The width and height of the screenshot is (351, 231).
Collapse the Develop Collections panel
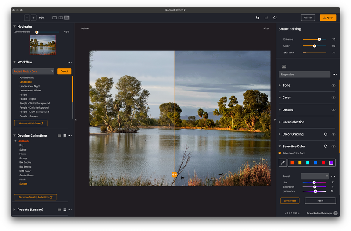click(x=14, y=136)
